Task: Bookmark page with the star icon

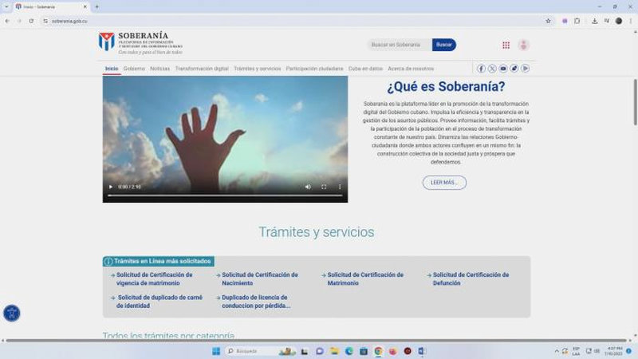Action: pos(548,21)
